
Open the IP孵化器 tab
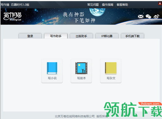[107, 36]
